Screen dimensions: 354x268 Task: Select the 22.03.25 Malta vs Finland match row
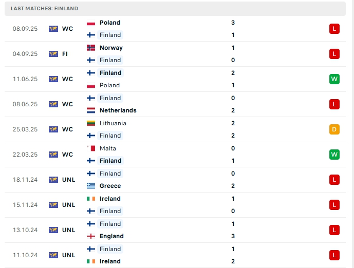[x=175, y=155]
